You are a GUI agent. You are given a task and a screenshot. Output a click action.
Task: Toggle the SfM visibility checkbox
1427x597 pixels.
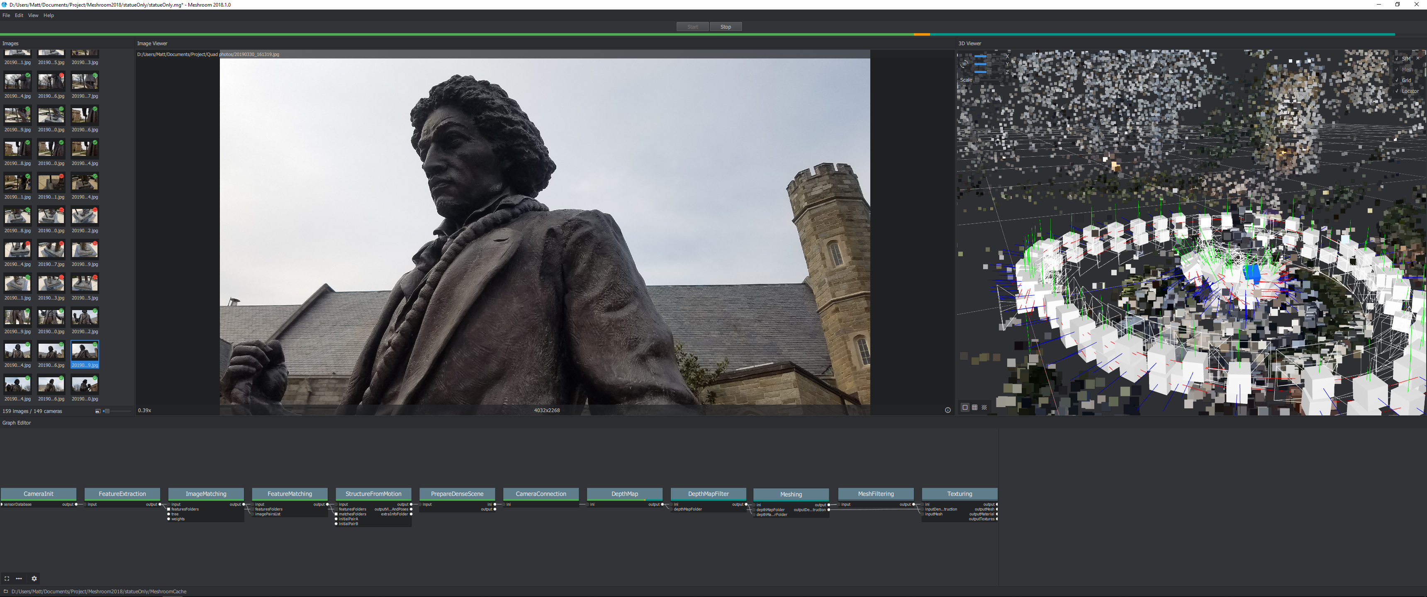point(1397,59)
